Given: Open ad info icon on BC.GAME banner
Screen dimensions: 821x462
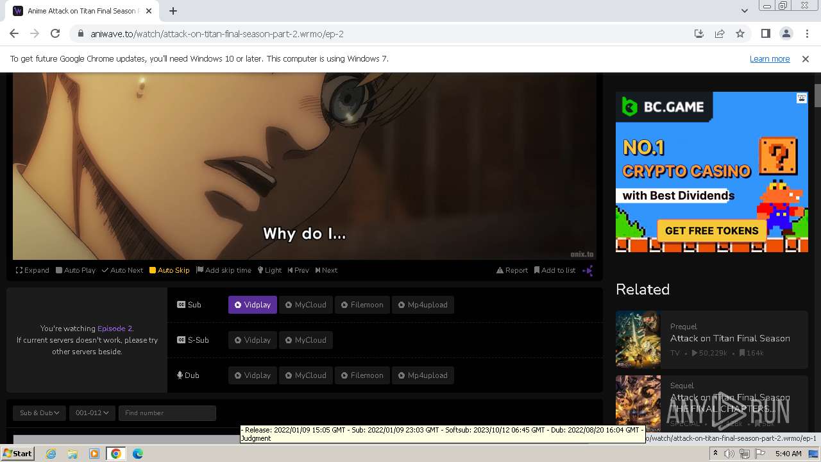Looking at the screenshot, I should [x=802, y=98].
